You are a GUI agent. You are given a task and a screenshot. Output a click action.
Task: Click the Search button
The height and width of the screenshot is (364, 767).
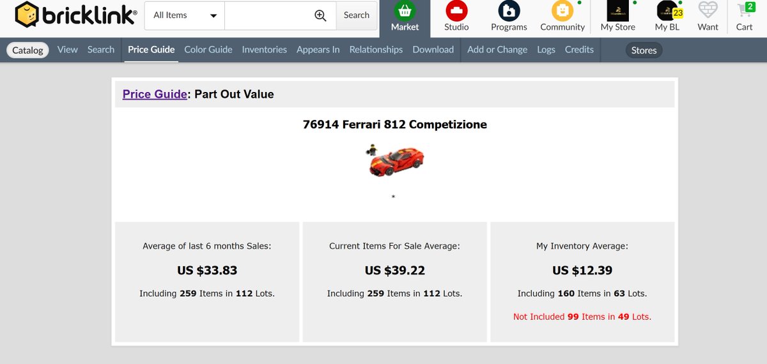(356, 15)
